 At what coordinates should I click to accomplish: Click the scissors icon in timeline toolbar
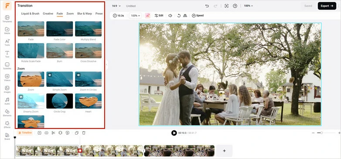click(53, 133)
